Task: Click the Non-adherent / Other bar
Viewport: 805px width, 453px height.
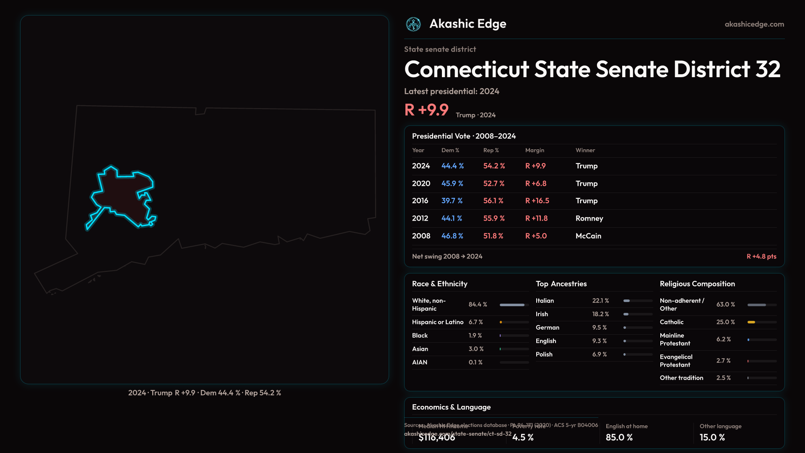Action: pyautogui.click(x=756, y=305)
